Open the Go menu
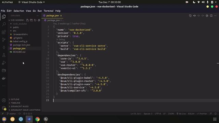 (34, 11)
